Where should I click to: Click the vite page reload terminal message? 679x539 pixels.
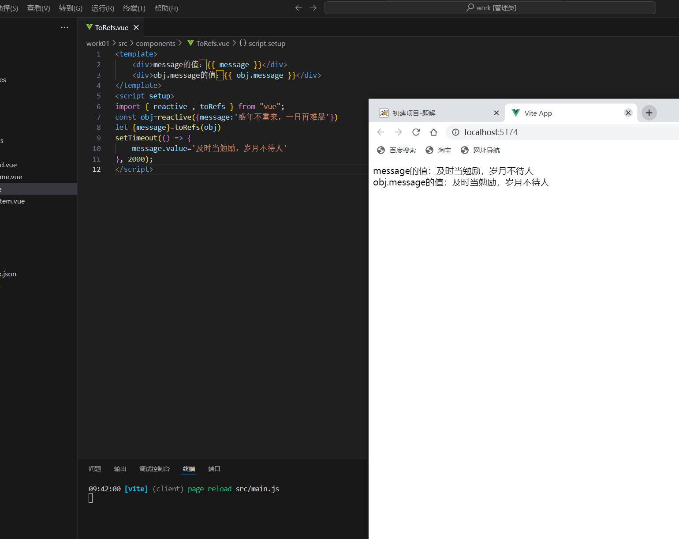pos(184,489)
